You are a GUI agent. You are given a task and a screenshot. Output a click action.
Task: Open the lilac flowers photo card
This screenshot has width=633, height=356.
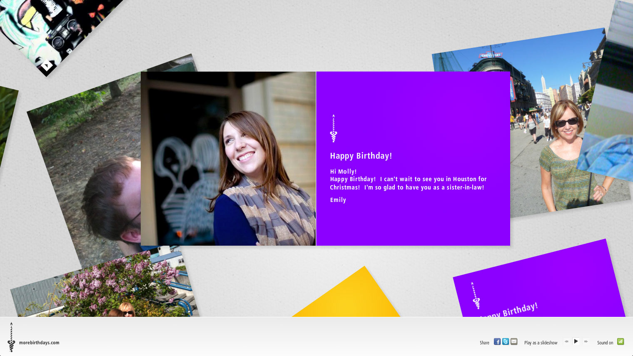(x=104, y=283)
